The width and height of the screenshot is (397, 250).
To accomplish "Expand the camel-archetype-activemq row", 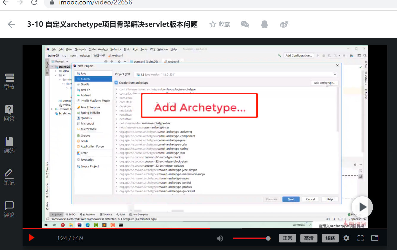I will tap(116, 132).
